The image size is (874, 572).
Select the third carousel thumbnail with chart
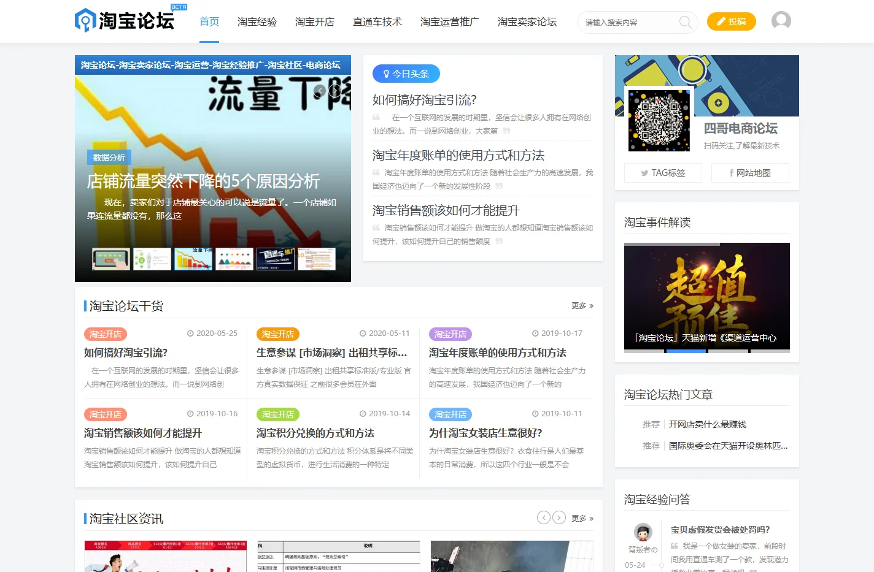coord(193,259)
